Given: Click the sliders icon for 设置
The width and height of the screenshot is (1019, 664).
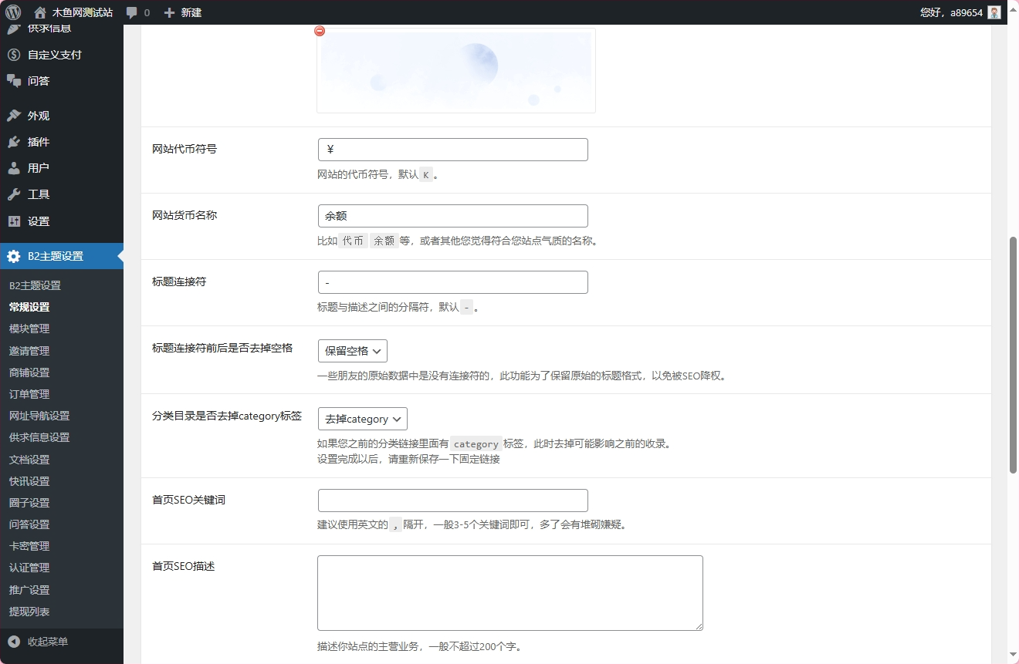Looking at the screenshot, I should [14, 221].
